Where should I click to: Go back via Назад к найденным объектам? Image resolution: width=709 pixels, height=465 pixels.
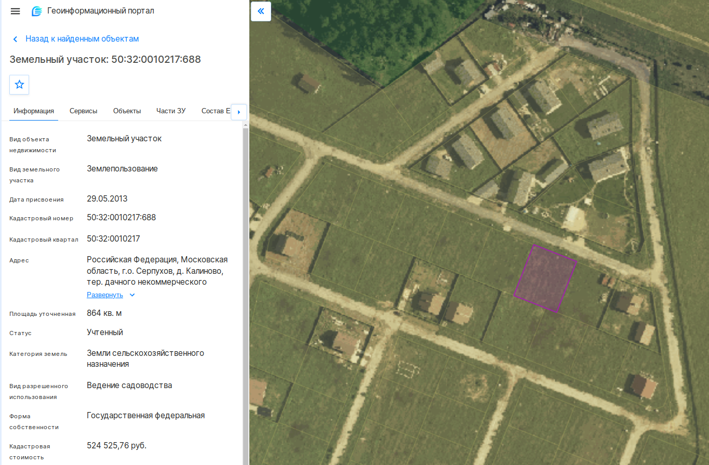coord(82,39)
